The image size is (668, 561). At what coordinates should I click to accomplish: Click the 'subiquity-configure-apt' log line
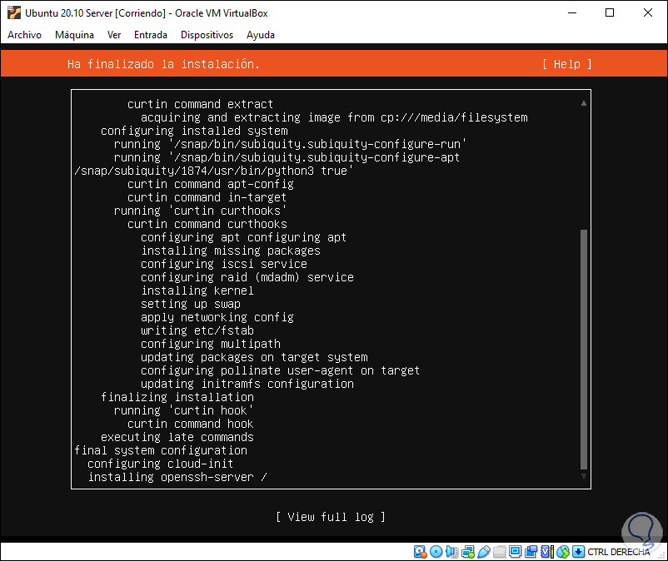287,157
